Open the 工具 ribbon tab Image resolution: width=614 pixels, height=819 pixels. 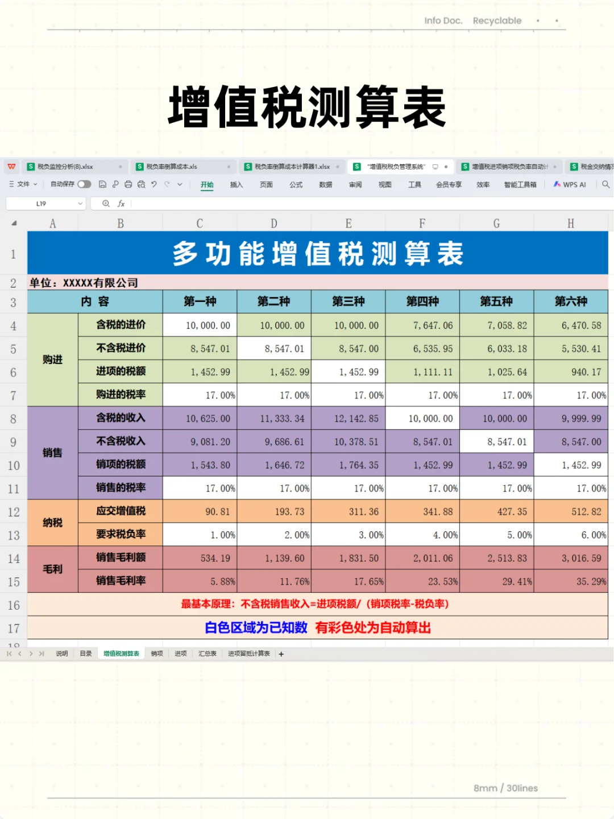[x=414, y=185]
